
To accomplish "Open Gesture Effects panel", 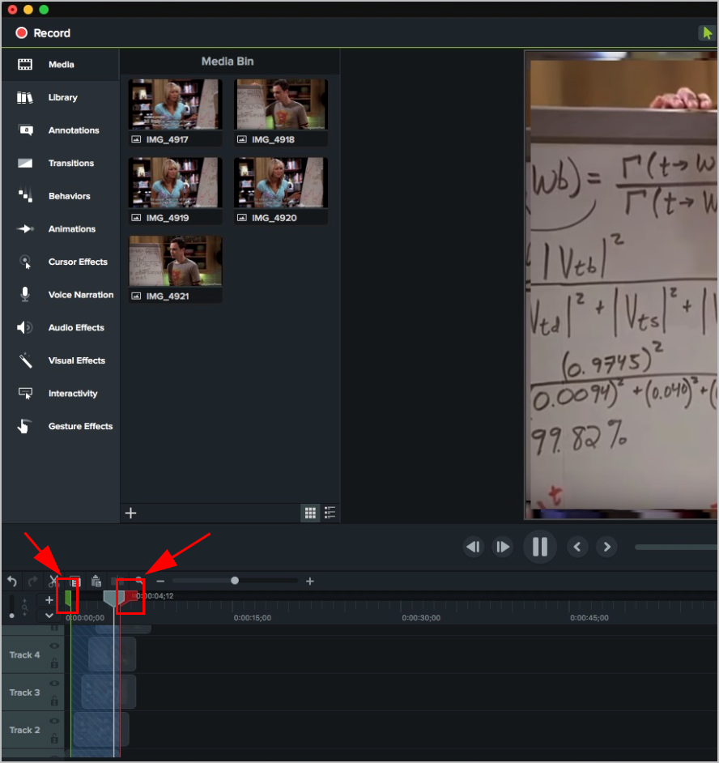I will (x=61, y=426).
